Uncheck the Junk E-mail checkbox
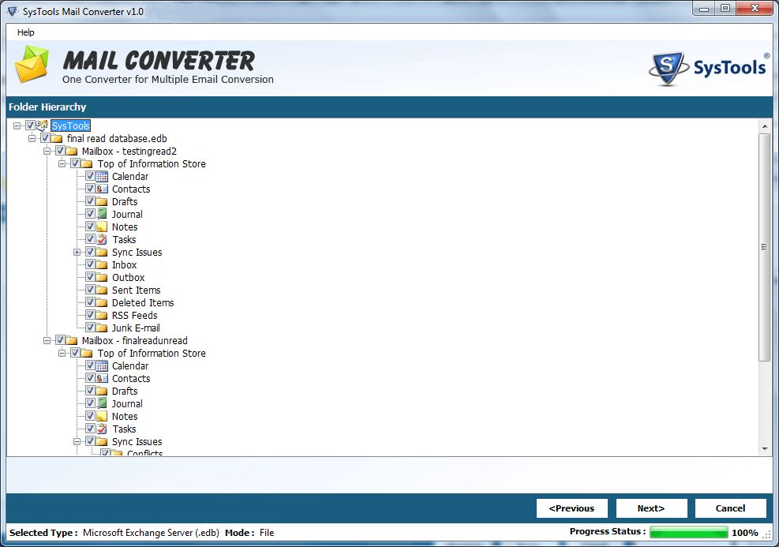779x547 pixels. point(90,327)
